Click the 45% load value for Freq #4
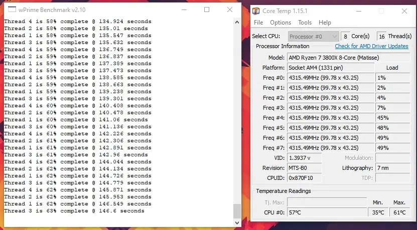Viewport: 417px width, 230px height. click(x=392, y=118)
